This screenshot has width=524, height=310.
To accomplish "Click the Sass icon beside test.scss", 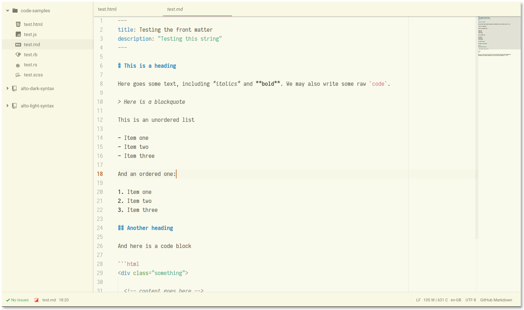I will [x=18, y=75].
